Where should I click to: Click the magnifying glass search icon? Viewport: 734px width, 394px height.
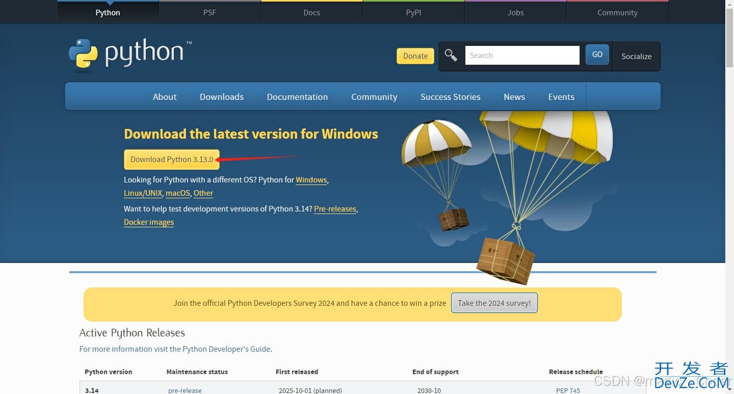tap(451, 55)
